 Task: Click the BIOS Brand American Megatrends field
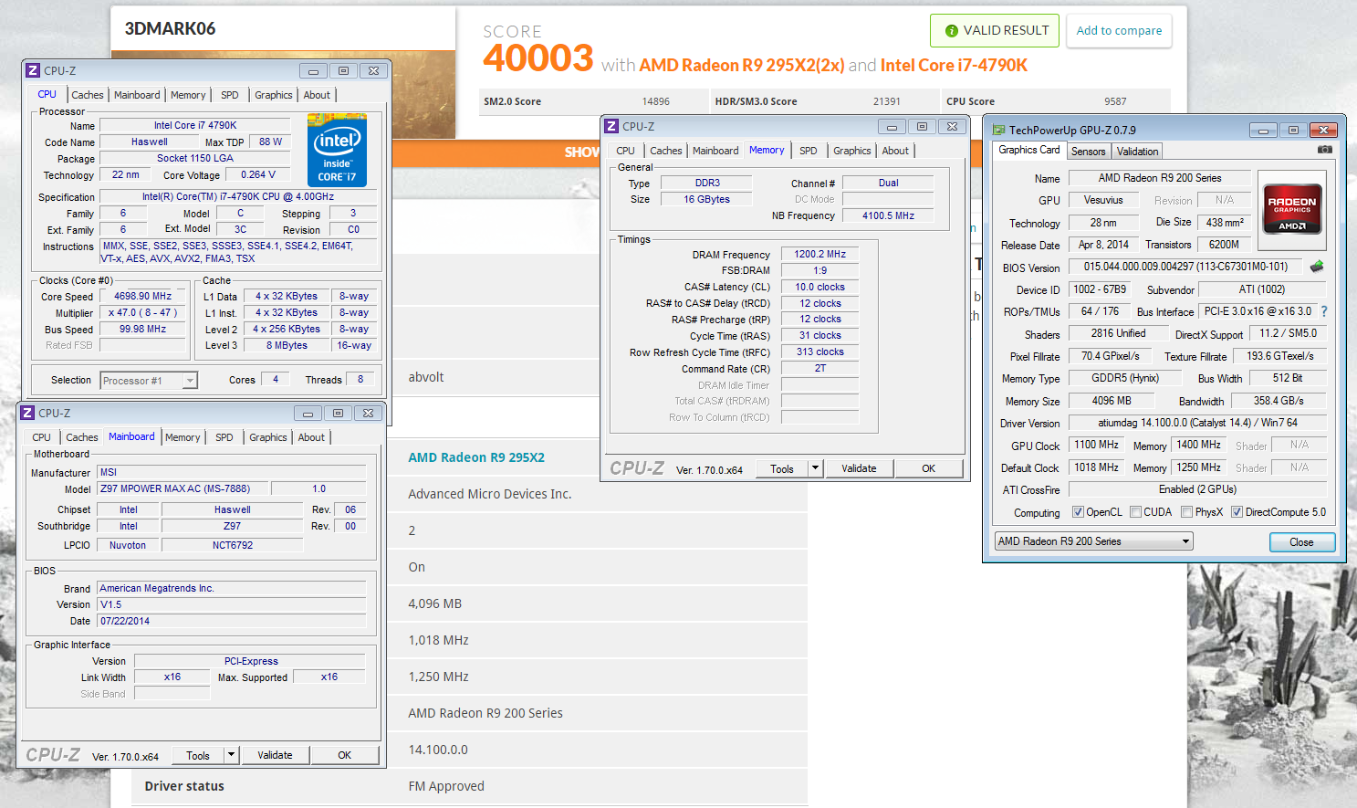click(232, 588)
